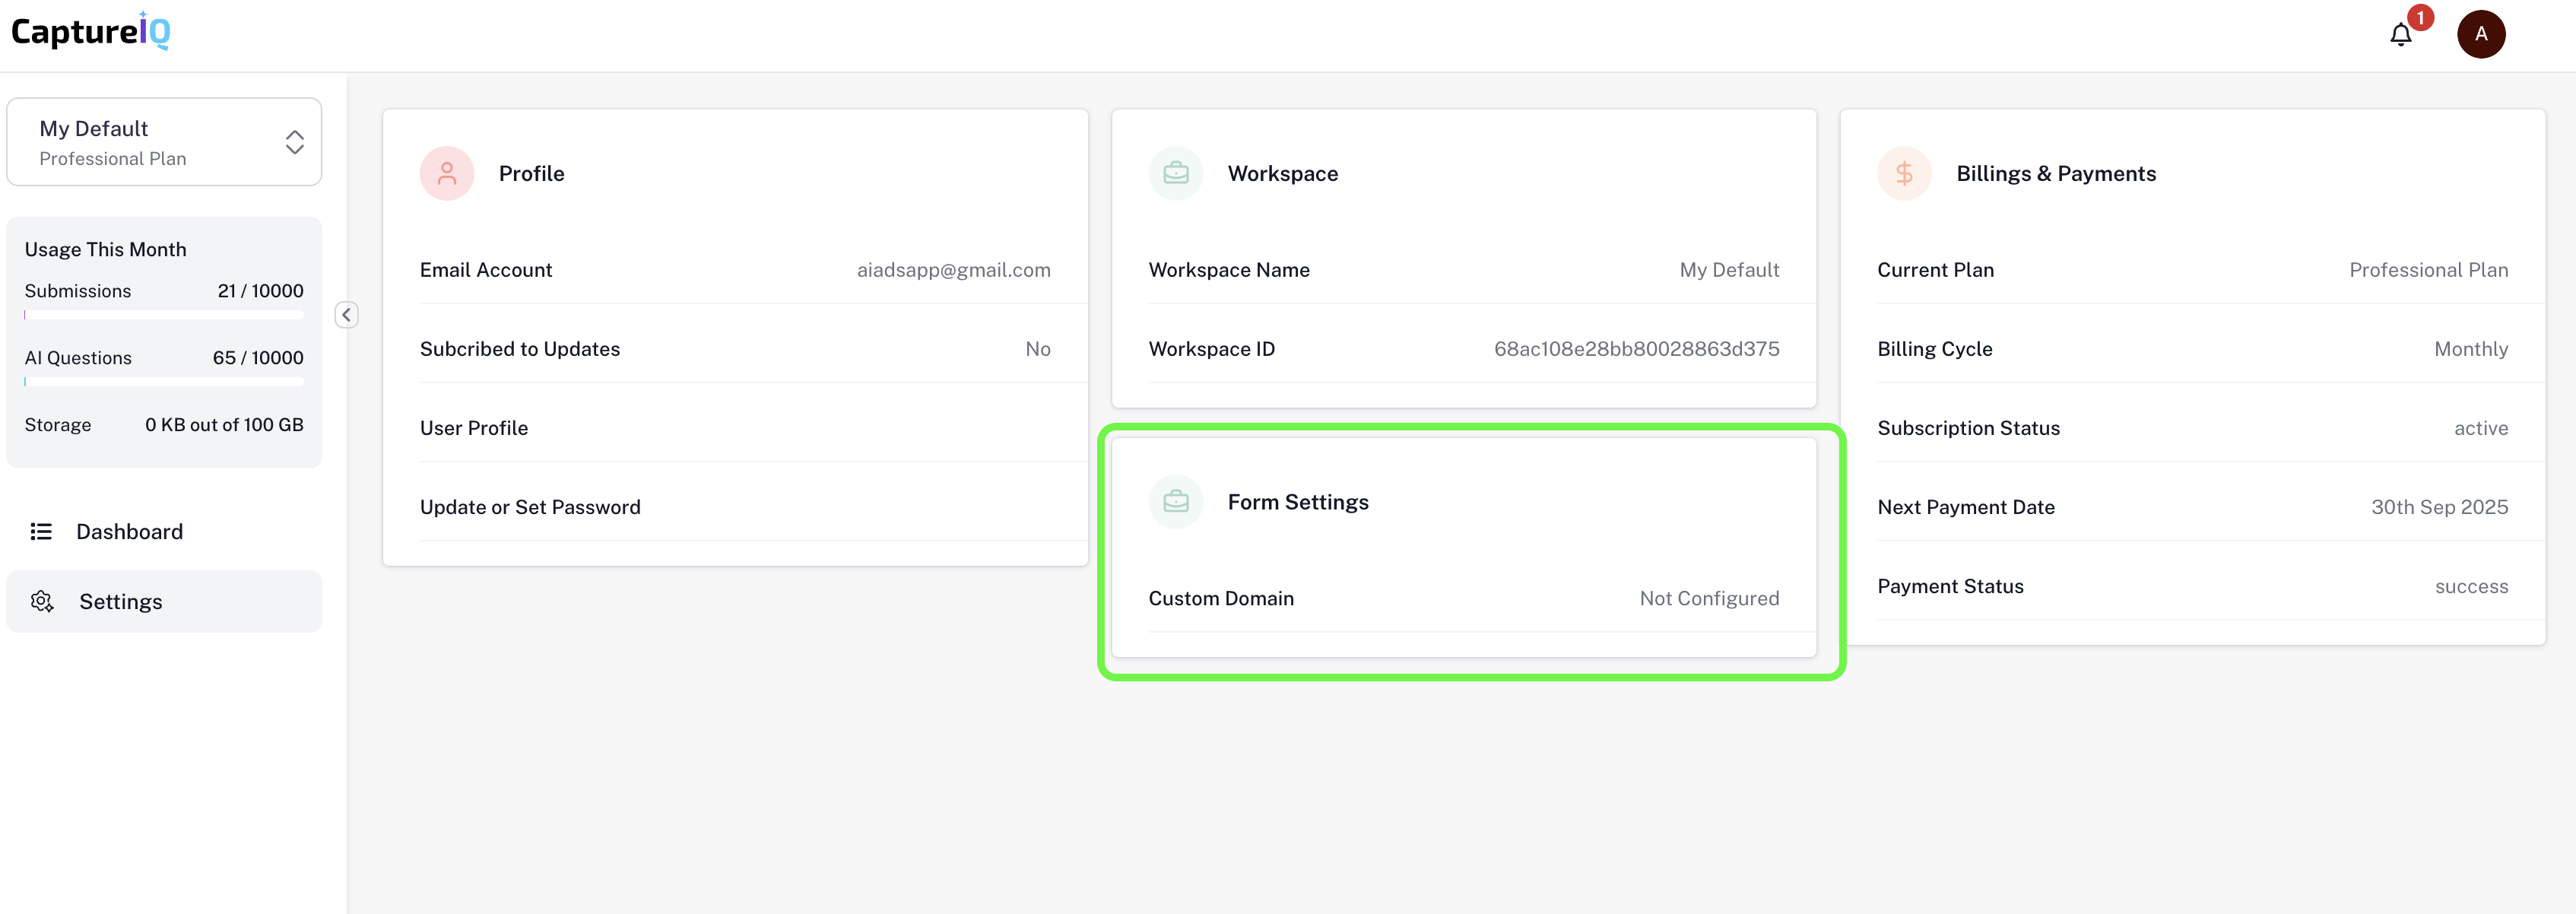The image size is (2576, 914).
Task: Click the Settings gear icon in sidebar
Action: (42, 601)
